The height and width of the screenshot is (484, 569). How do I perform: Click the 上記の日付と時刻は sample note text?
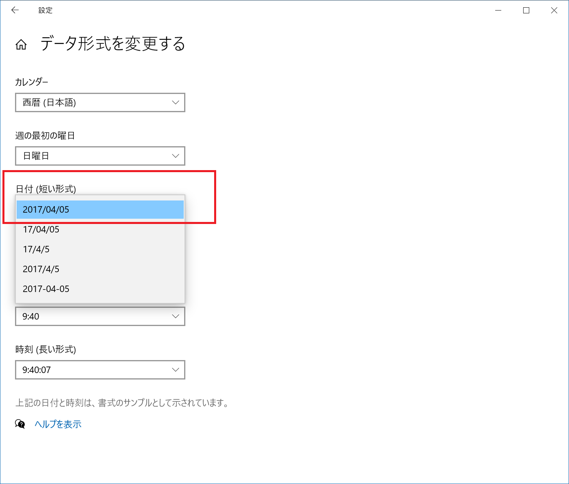(x=123, y=403)
